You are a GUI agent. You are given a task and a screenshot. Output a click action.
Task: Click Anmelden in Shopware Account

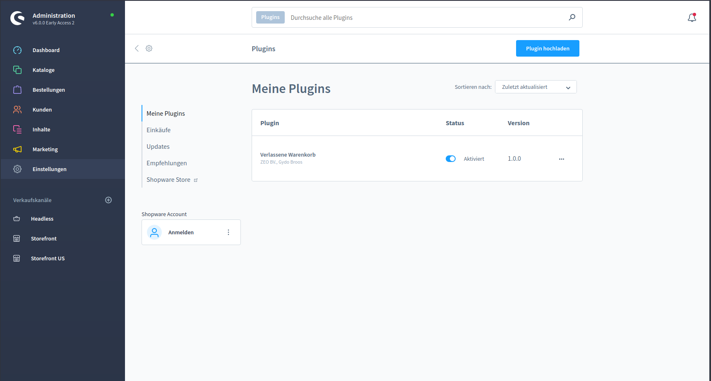tap(181, 232)
